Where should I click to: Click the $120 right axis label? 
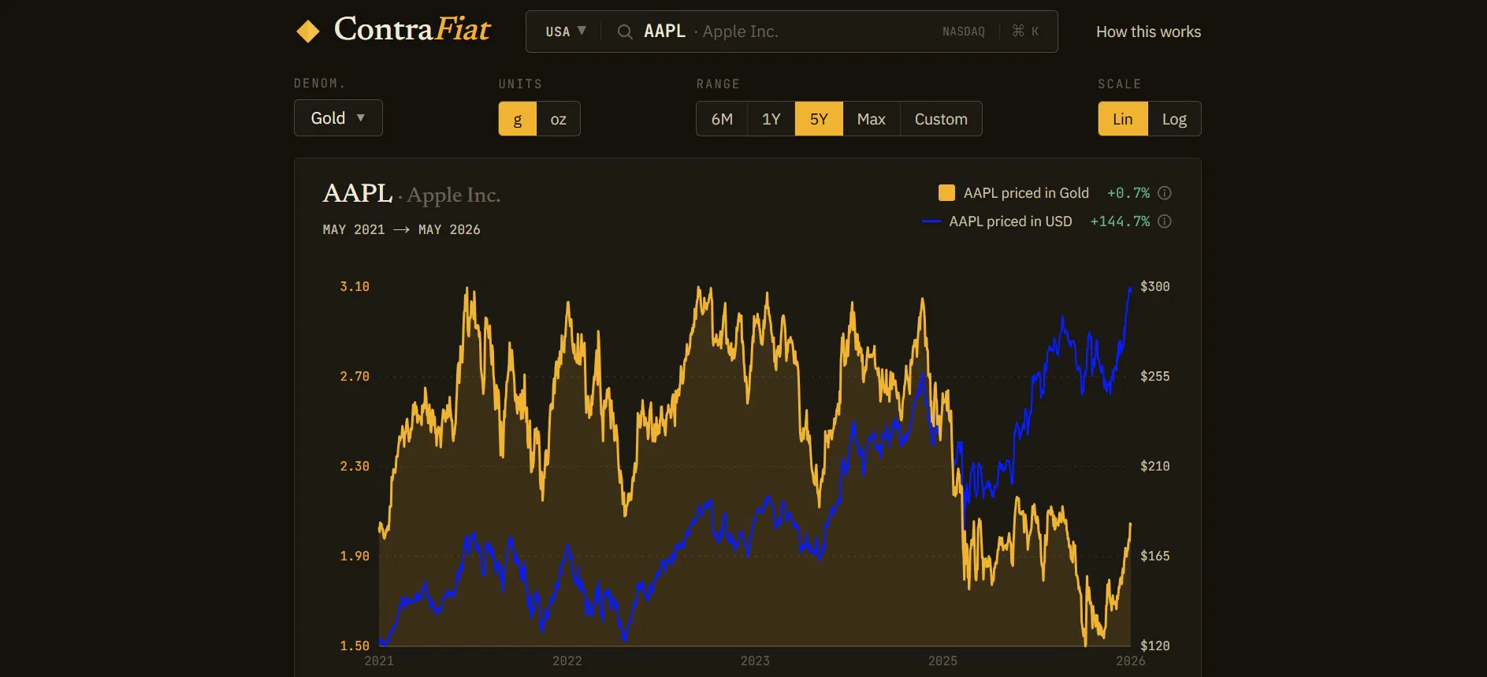(1155, 645)
